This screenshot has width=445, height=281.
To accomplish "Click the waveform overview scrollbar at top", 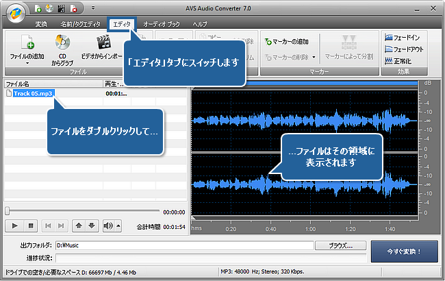I will click(x=332, y=83).
